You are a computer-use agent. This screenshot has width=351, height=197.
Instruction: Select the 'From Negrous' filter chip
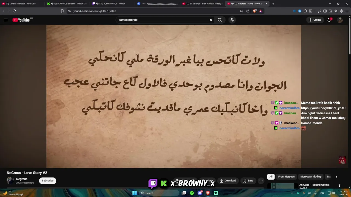pyautogui.click(x=286, y=176)
